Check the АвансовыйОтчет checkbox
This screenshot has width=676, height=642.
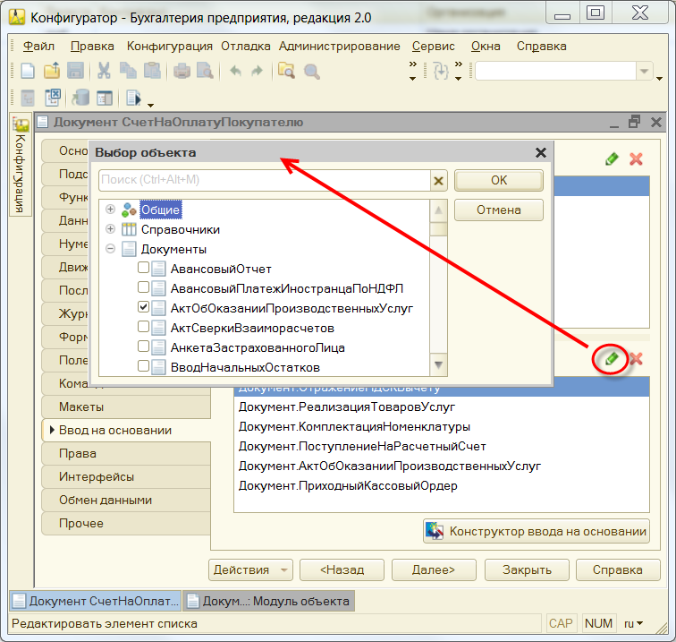coord(144,268)
